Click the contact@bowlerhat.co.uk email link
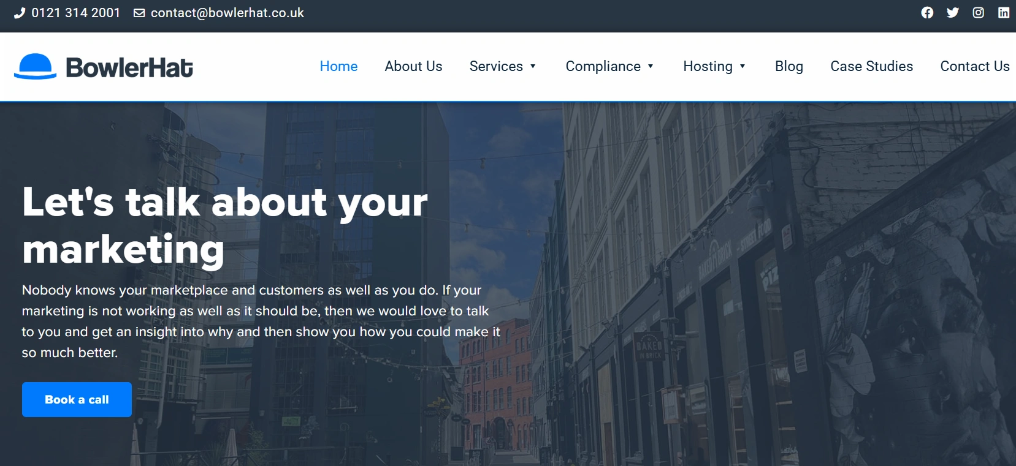 227,13
